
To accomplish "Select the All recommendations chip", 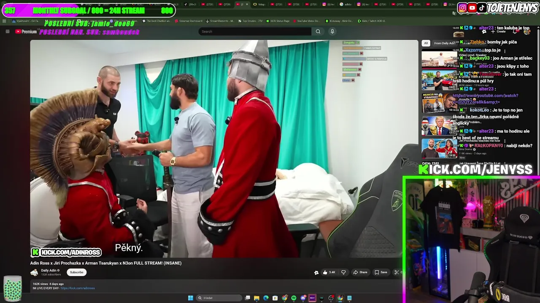I will click(x=426, y=43).
